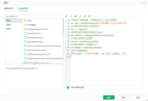The height and width of the screenshot is (101, 148).
Task: Insert square brackets into the script
Action: pyautogui.click(x=90, y=16)
